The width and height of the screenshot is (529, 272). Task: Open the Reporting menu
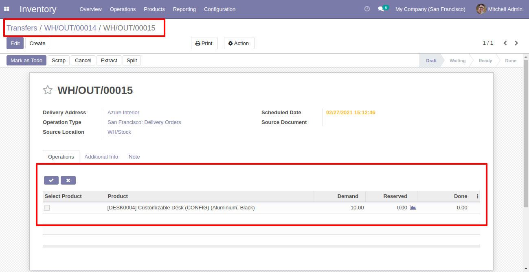[184, 9]
